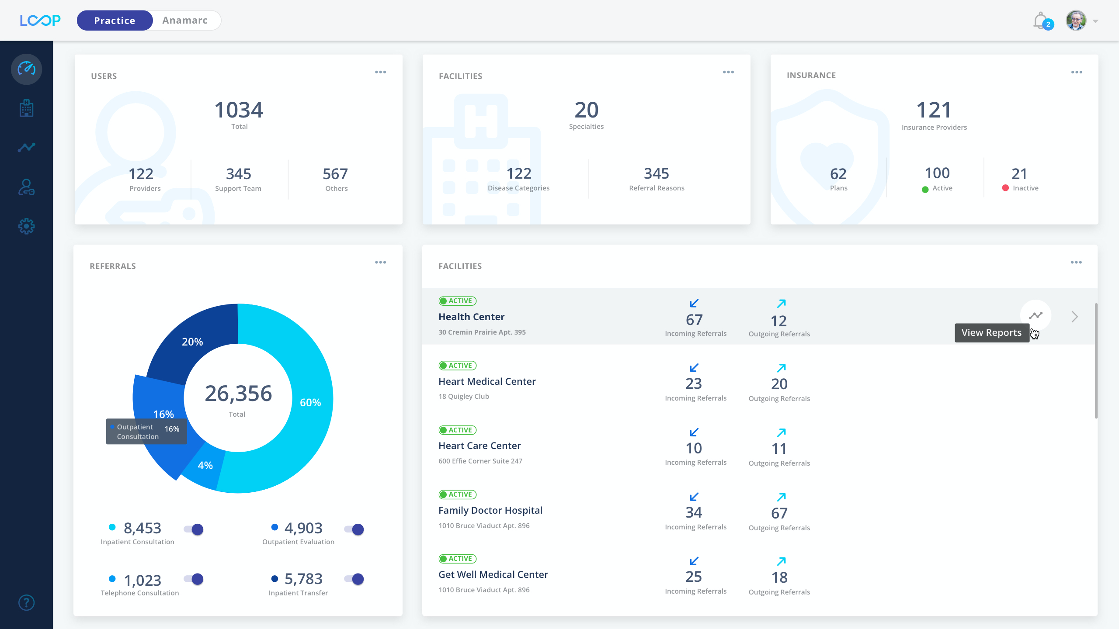Select the user access management icon in sidebar
Viewport: 1119px width, 629px height.
(x=26, y=187)
